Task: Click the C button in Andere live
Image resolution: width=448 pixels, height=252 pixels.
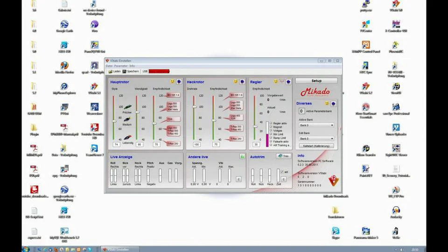Action: pyautogui.click(x=238, y=179)
